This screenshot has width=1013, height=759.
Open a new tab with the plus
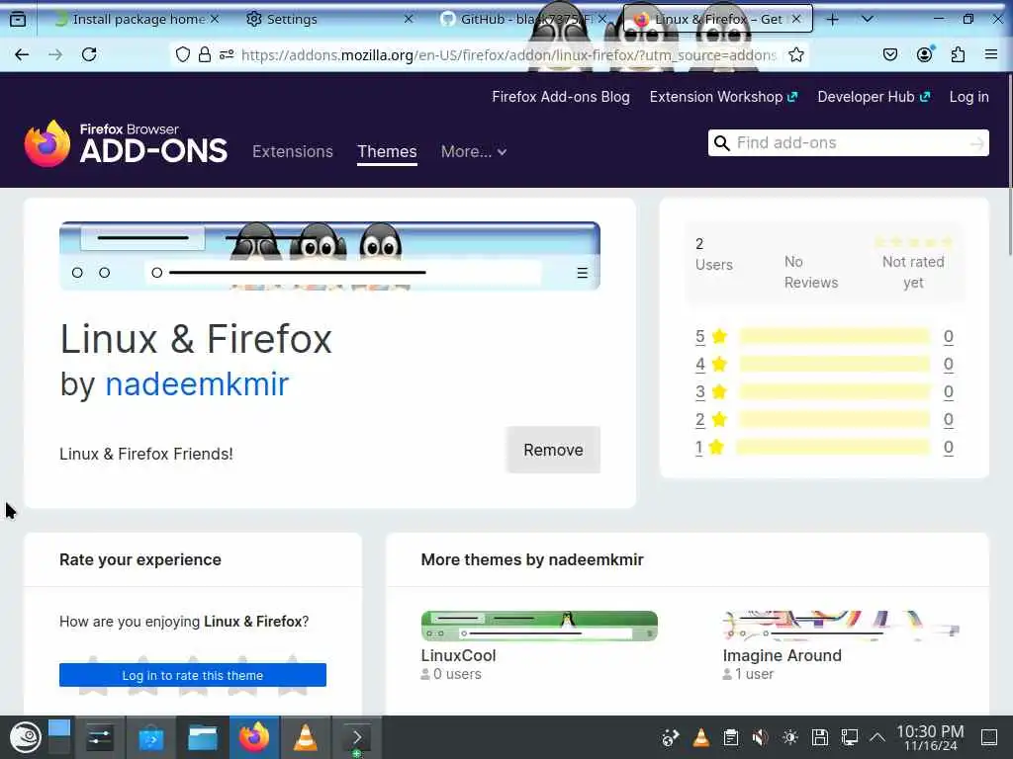[832, 20]
